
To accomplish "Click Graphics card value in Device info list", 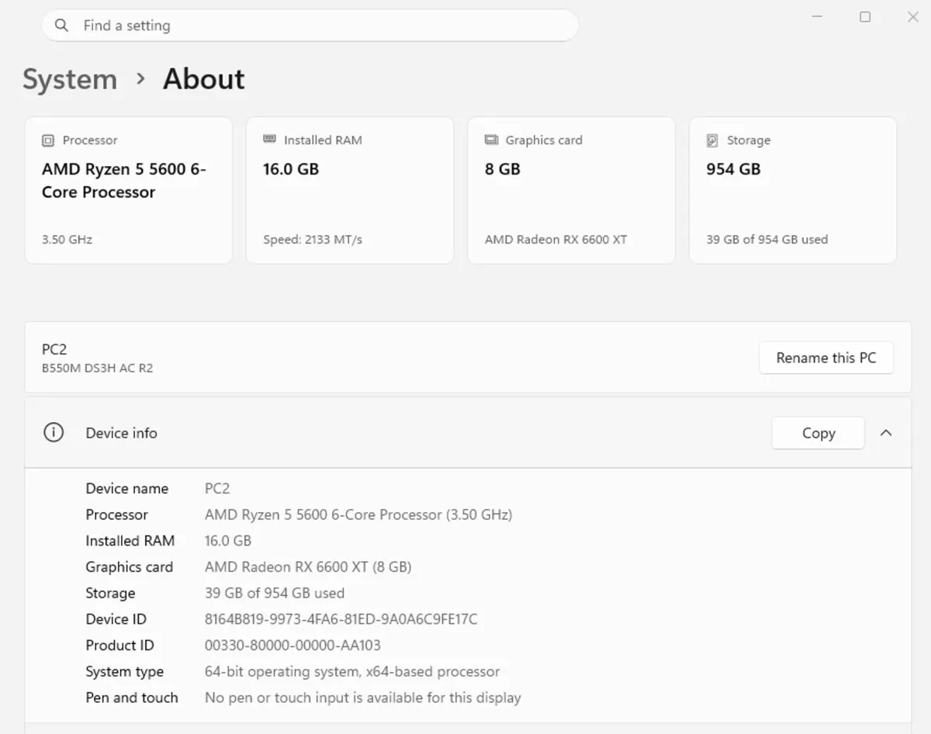I will 308,567.
